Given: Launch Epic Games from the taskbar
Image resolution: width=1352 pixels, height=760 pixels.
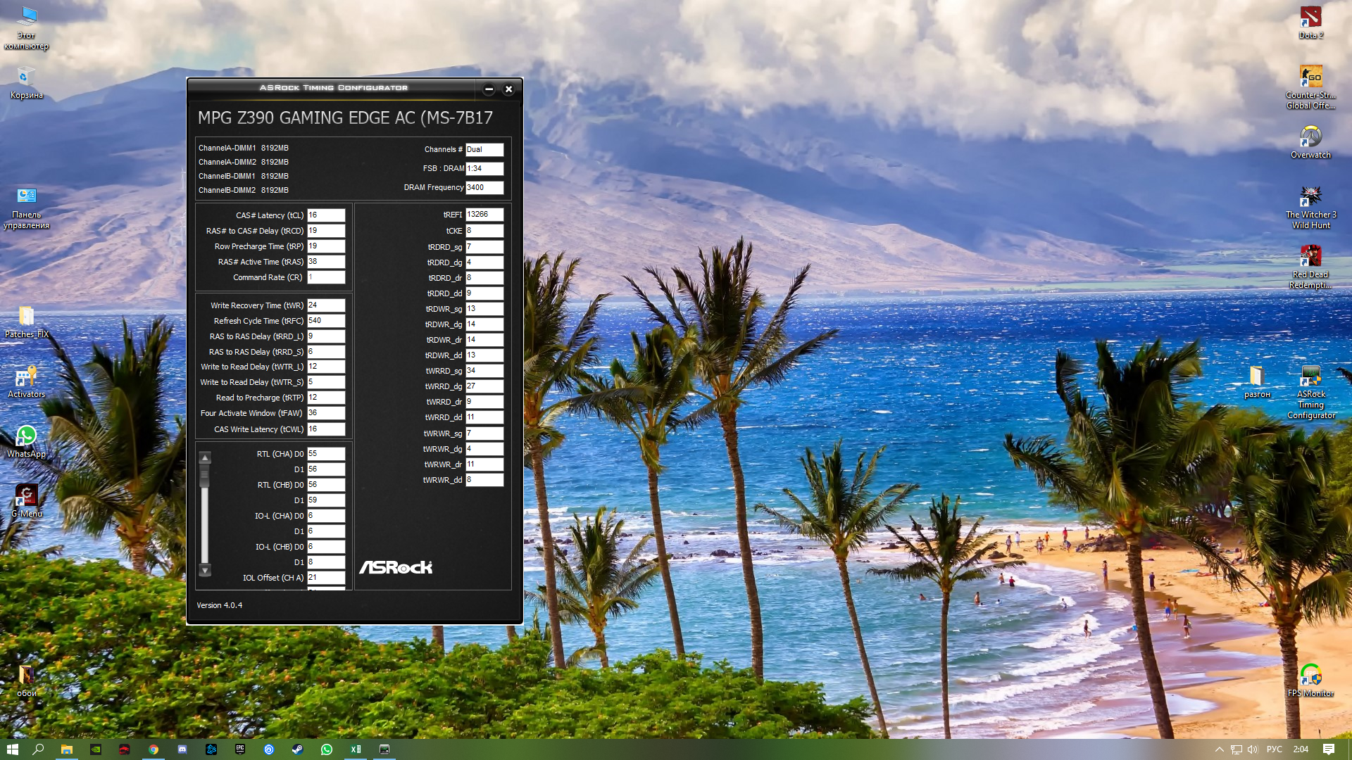Looking at the screenshot, I should [240, 749].
